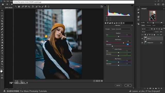Click the Home icon in options bar

tap(3, 4)
